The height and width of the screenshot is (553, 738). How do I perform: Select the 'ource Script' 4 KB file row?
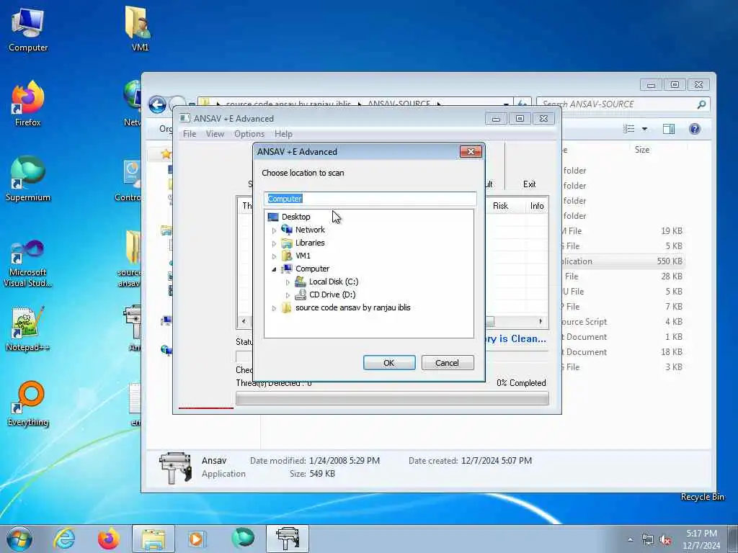click(x=622, y=322)
